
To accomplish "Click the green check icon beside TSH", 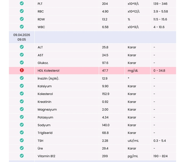I will (22, 140).
